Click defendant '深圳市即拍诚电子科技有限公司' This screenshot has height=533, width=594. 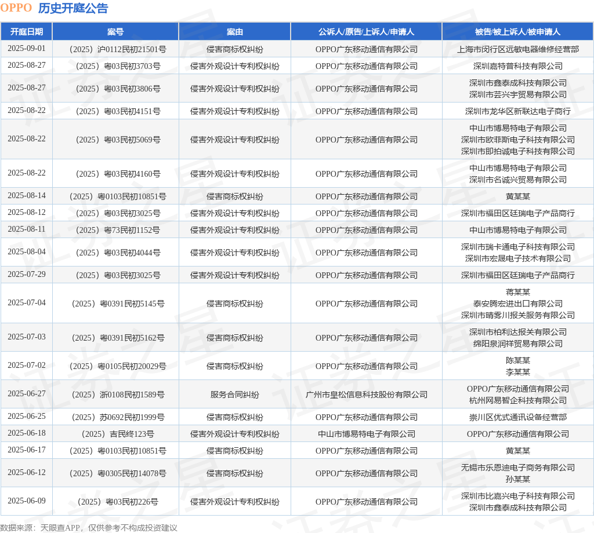pyautogui.click(x=518, y=151)
